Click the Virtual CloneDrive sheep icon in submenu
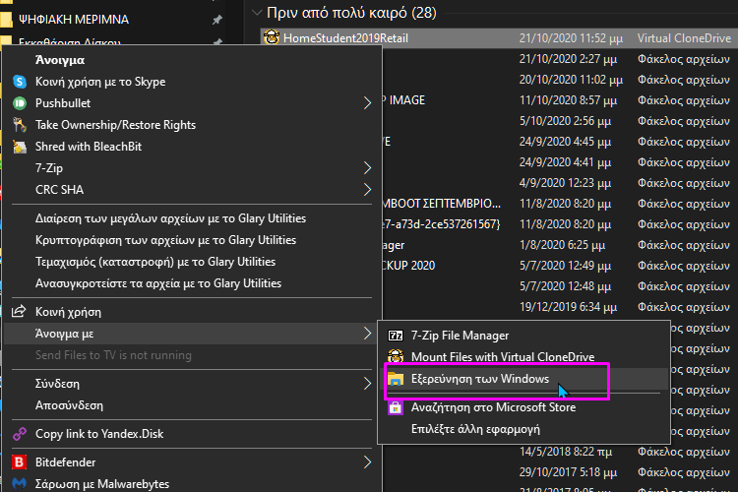738x492 pixels. (x=396, y=357)
